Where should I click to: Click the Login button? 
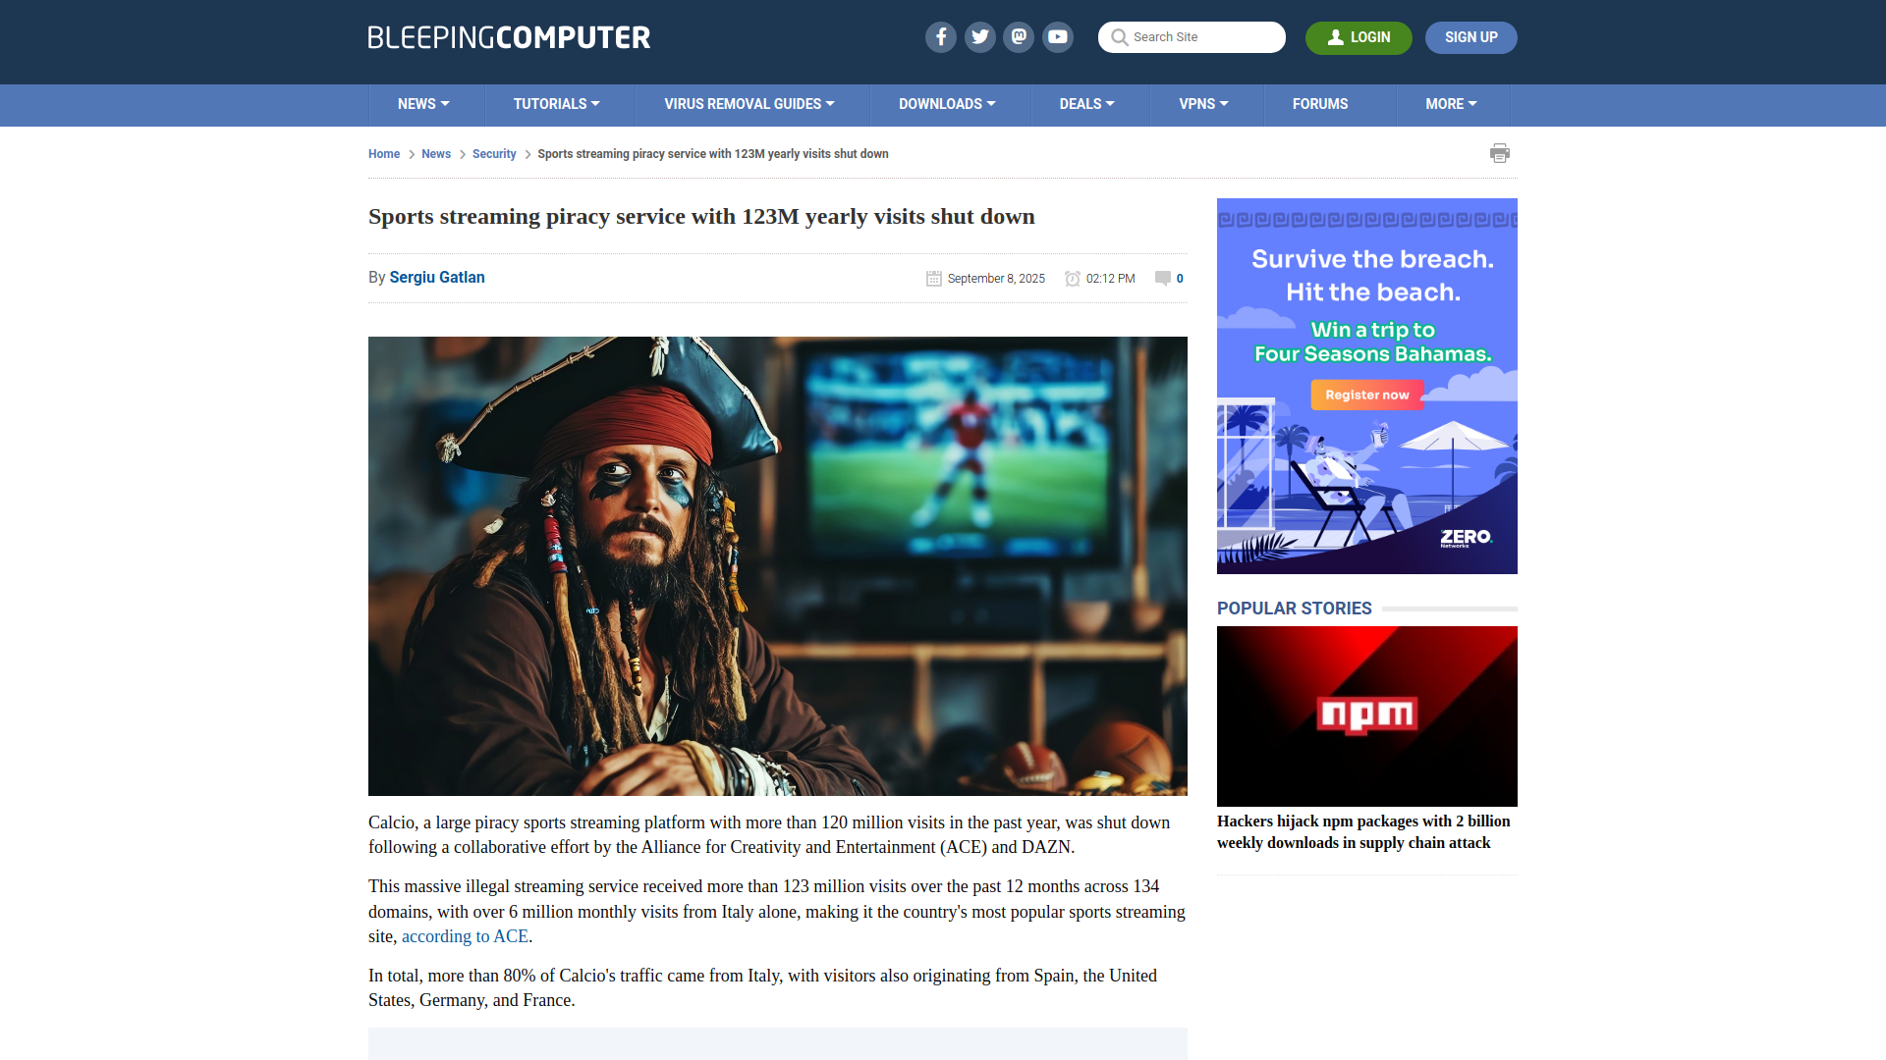[1359, 37]
